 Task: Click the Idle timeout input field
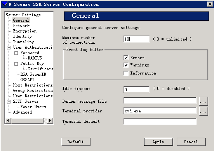[136, 90]
